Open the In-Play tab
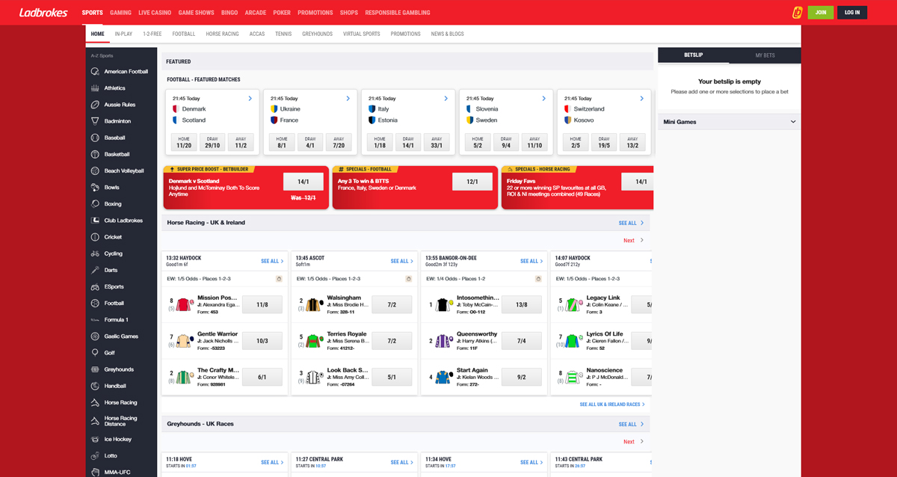The width and height of the screenshot is (897, 477). pos(123,34)
